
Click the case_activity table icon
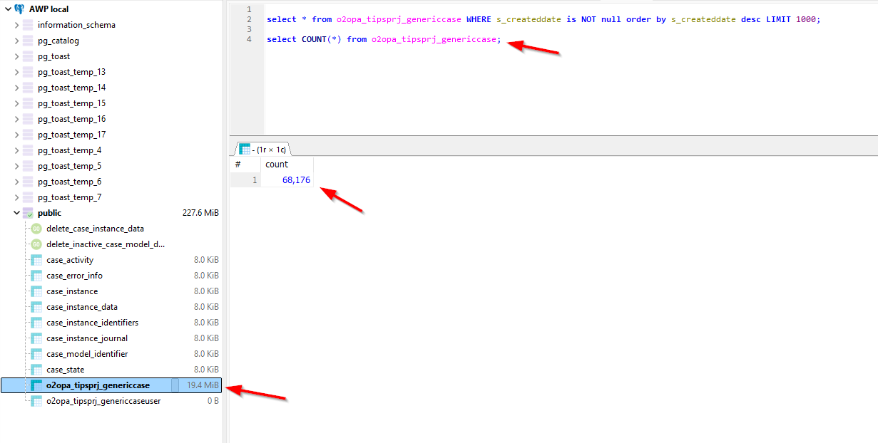(36, 260)
